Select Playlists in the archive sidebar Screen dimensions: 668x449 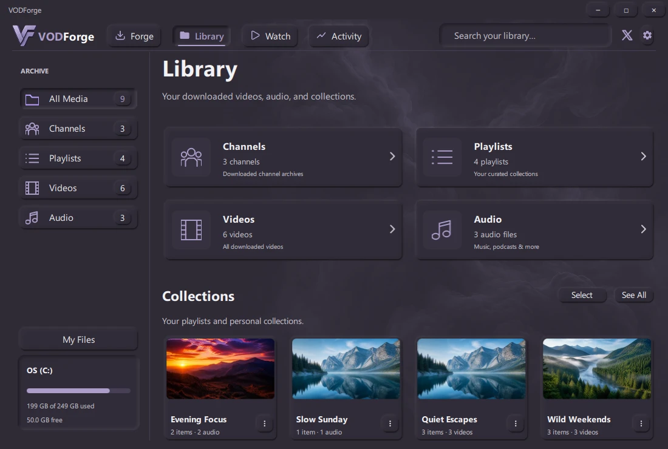[78, 158]
